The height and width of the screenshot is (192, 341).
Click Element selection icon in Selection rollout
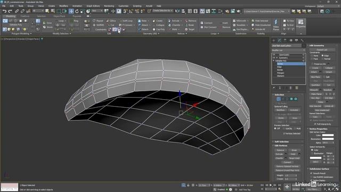[x=296, y=99]
